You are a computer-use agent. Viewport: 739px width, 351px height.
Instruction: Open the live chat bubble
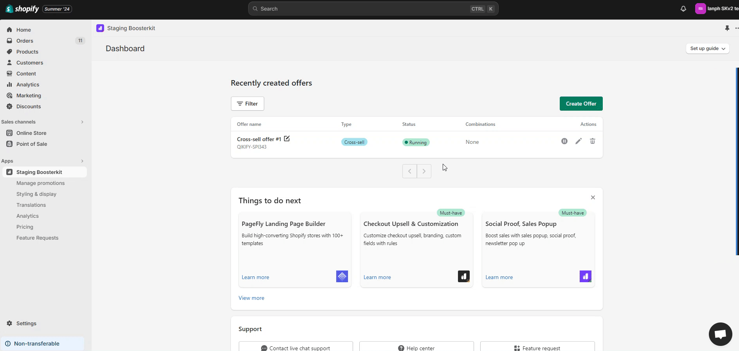[x=721, y=334]
